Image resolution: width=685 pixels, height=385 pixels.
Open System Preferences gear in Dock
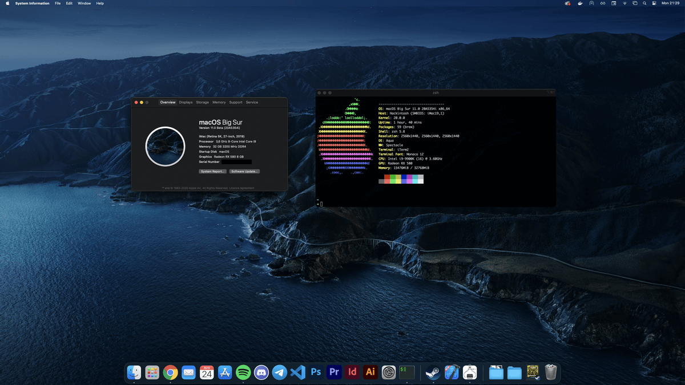(389, 373)
